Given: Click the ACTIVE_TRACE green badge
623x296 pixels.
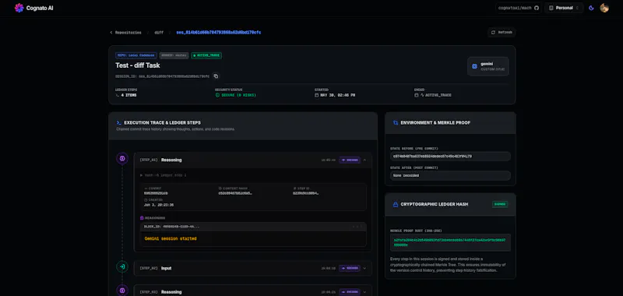Looking at the screenshot, I should [206, 55].
